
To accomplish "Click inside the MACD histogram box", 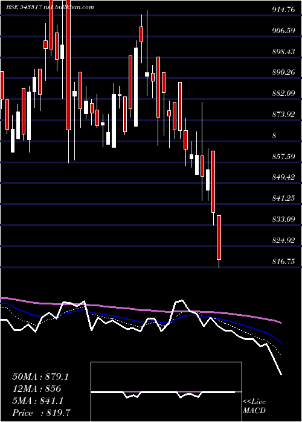I will (166, 392).
